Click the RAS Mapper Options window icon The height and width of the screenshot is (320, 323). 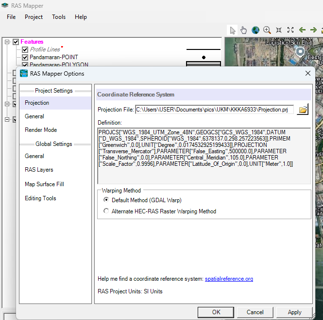24,73
